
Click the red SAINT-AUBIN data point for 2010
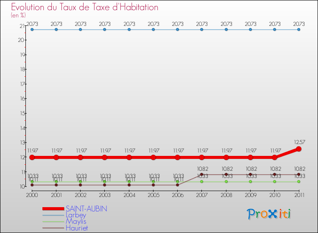tap(274, 157)
